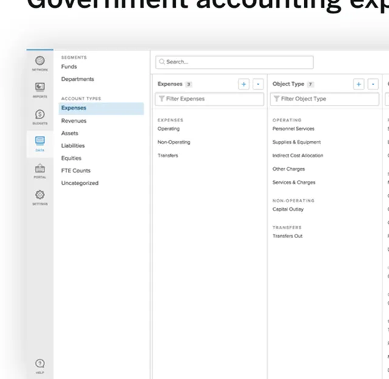Viewport: 389px width, 379px height.
Task: Select Liabilities account type
Action: click(73, 146)
